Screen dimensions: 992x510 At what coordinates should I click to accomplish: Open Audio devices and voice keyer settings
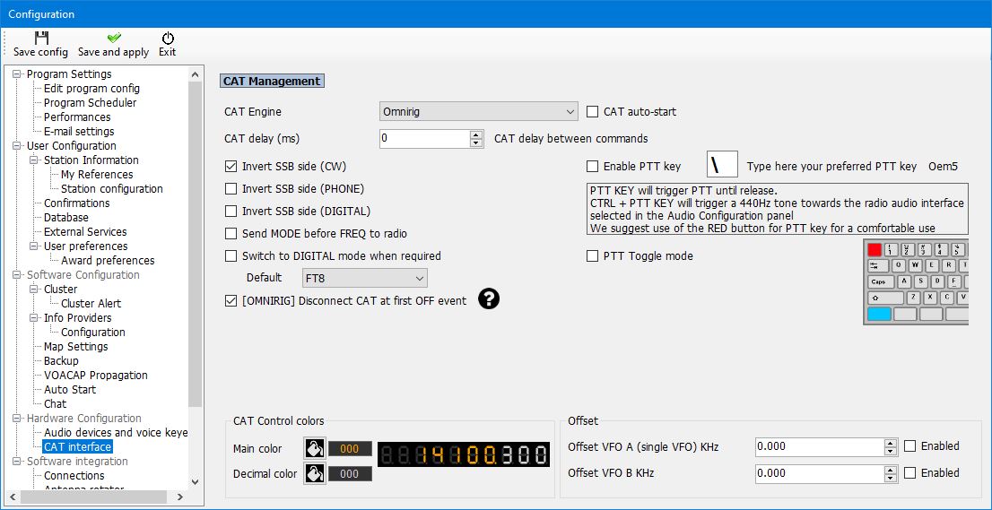coord(116,433)
